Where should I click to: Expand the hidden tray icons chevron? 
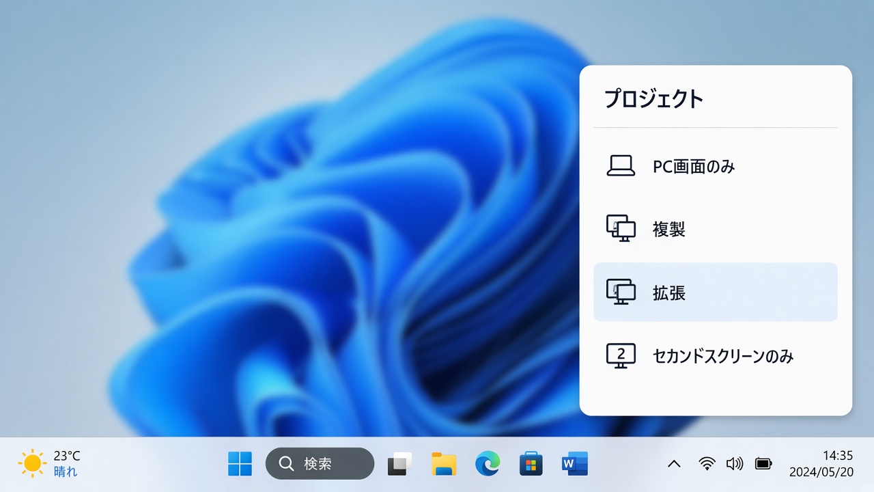[x=674, y=464]
